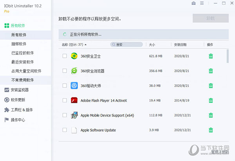This screenshot has width=235, height=161.
Task: Click the 621.8 MB size value
Action: (155, 56)
